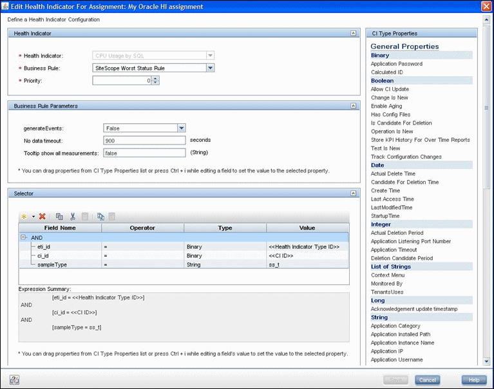Click the No data timeout field

click(x=144, y=140)
